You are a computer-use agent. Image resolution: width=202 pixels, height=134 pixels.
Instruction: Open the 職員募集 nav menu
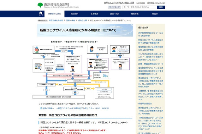coord(135,14)
